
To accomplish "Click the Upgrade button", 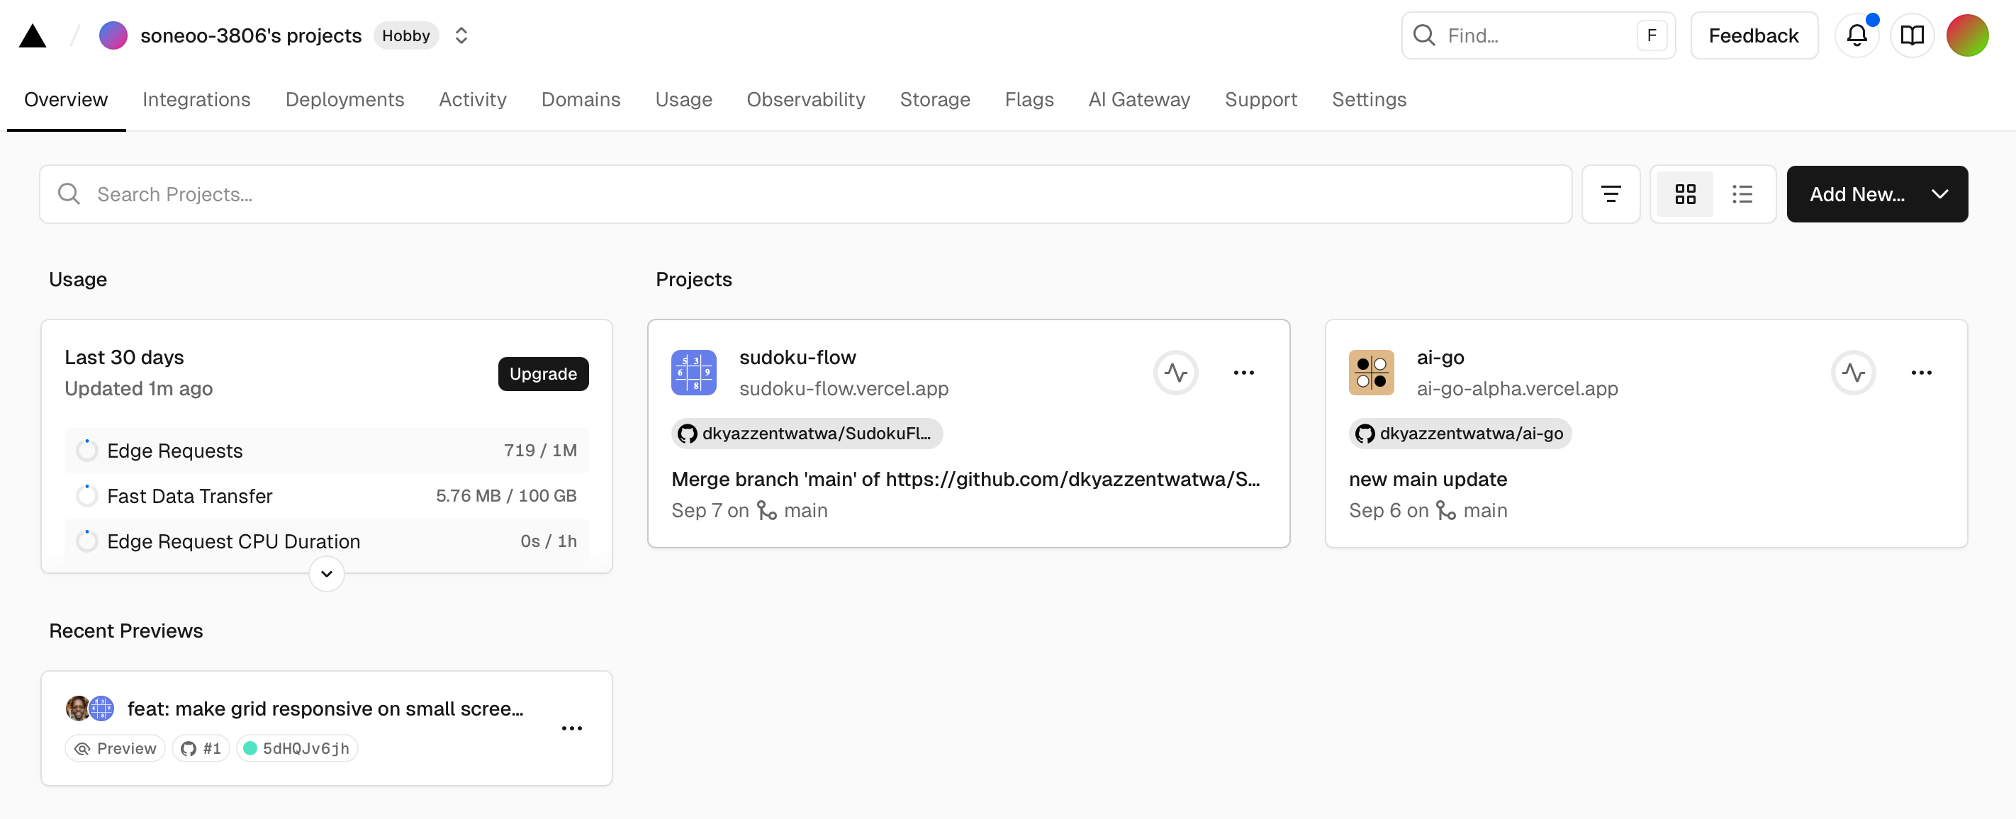I will (542, 374).
